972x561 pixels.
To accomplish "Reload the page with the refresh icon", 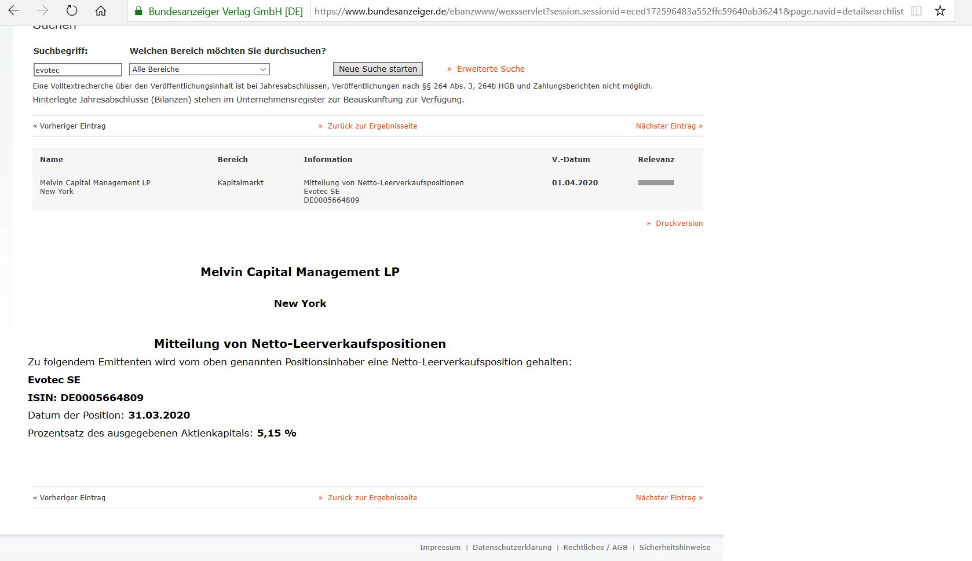I will coord(72,10).
